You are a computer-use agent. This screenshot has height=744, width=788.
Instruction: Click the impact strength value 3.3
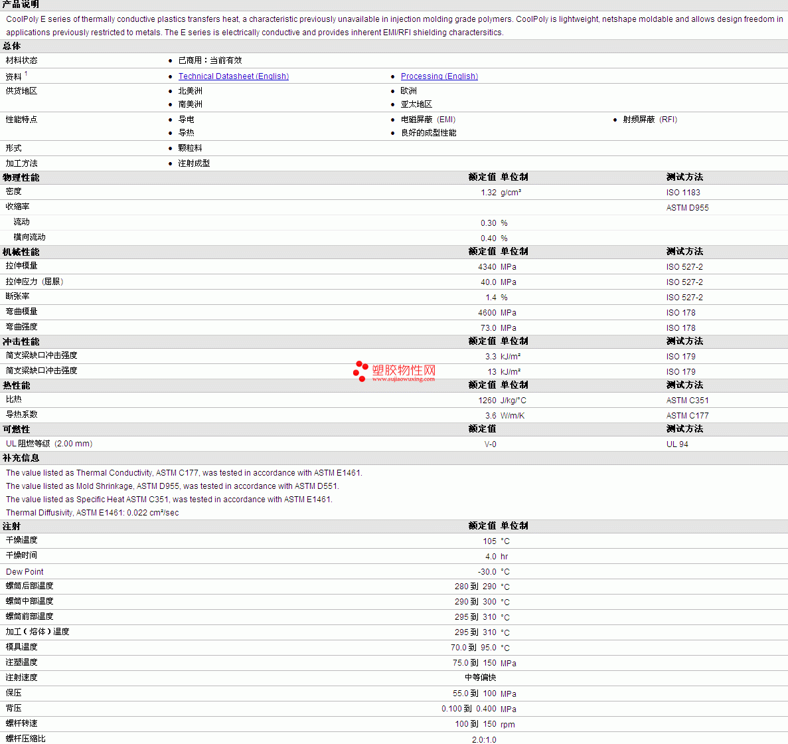(491, 357)
